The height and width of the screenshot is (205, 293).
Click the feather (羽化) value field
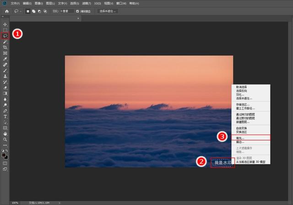point(67,11)
